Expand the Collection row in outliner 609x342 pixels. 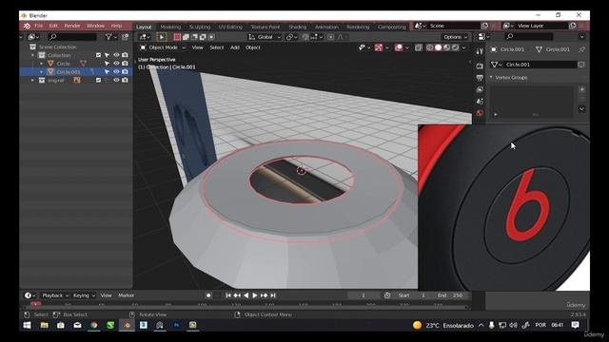32,55
